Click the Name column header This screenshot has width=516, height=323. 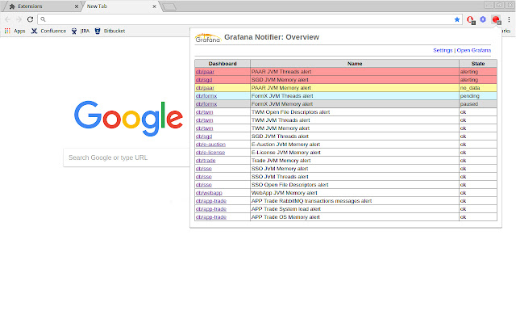click(355, 64)
